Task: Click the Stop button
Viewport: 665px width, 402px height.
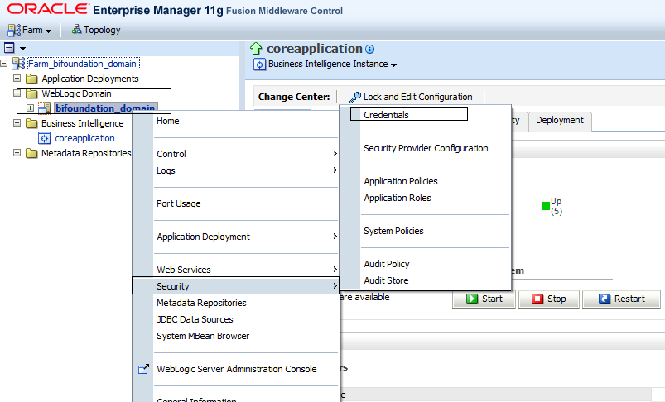Action: point(549,299)
